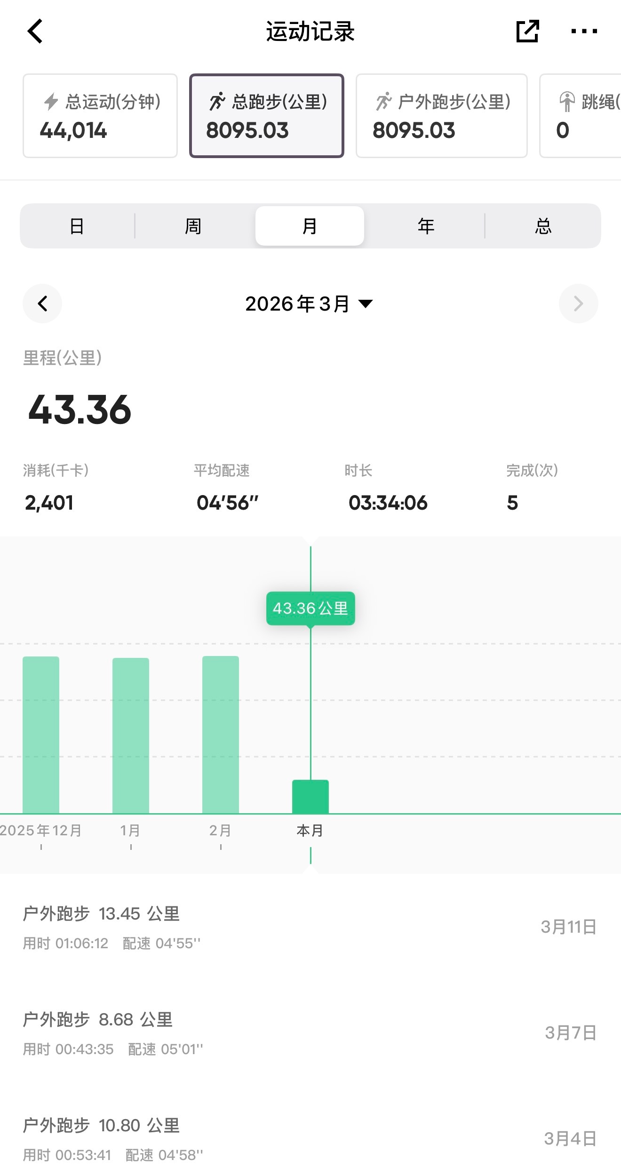Open the 8.68 公里 run record
The height and width of the screenshot is (1176, 621).
[x=310, y=1033]
